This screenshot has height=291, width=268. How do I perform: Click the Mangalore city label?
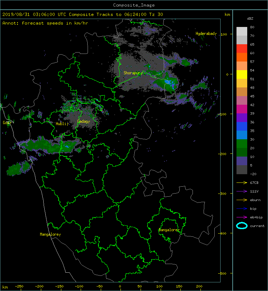pos(49,234)
